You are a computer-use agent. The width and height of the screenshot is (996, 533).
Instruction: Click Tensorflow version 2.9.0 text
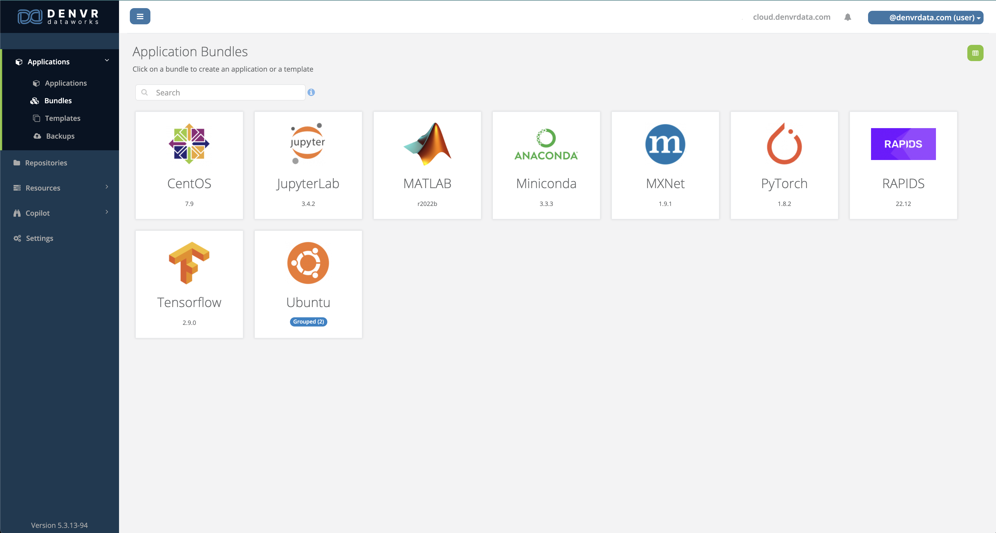pos(189,322)
